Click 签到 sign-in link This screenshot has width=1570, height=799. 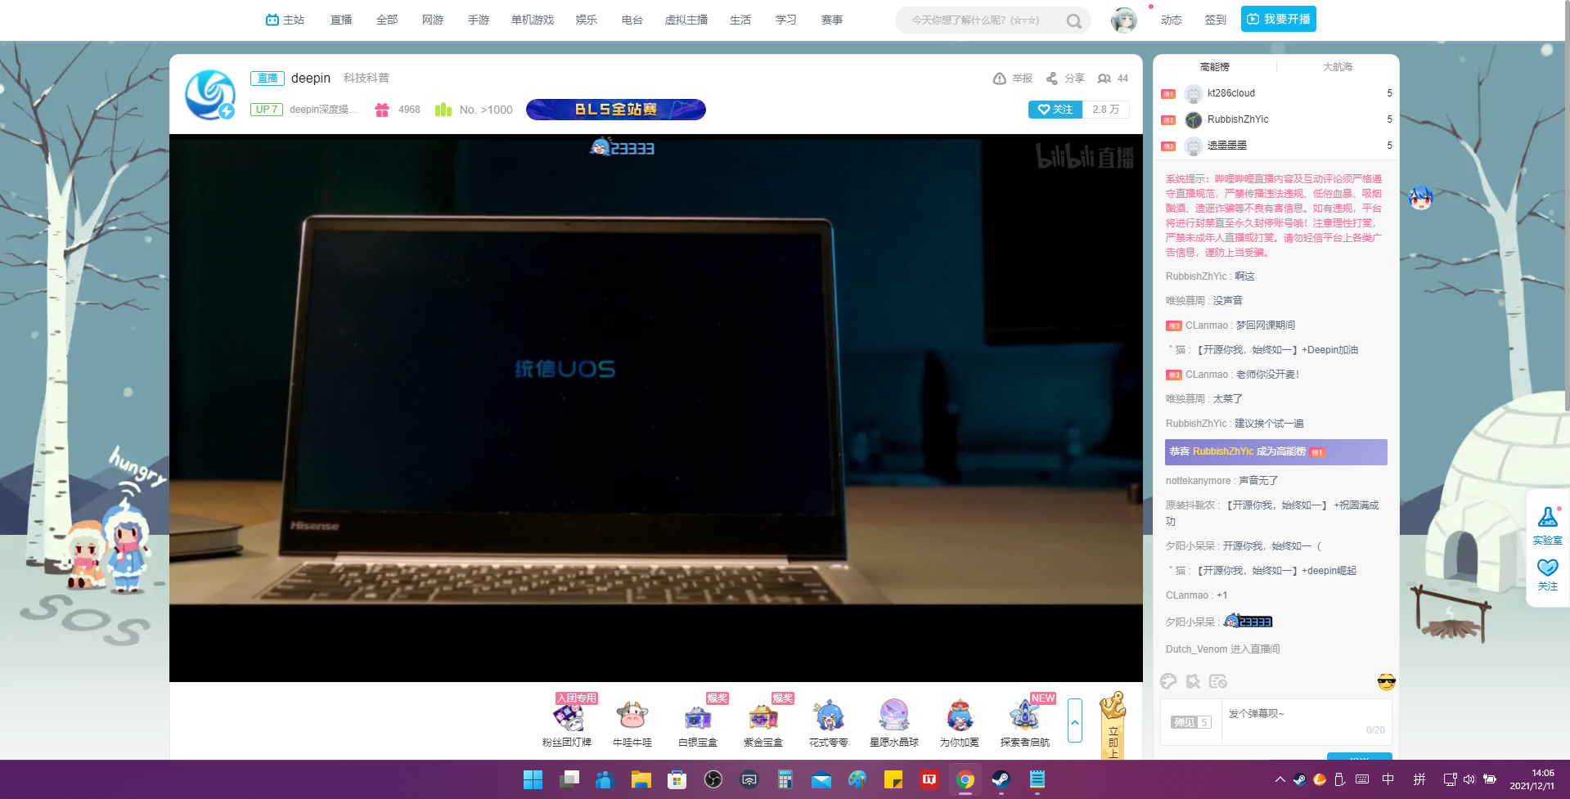click(1215, 20)
